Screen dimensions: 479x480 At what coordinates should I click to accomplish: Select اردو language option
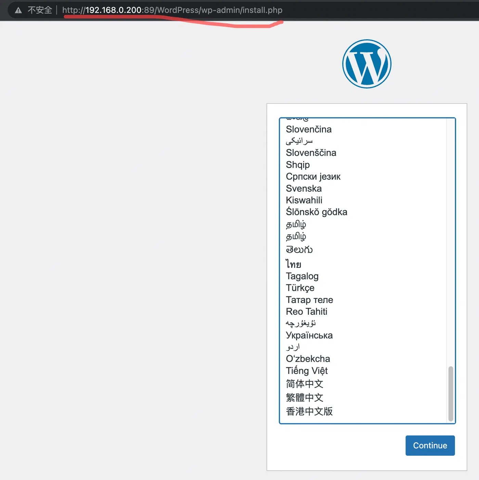[x=293, y=347]
